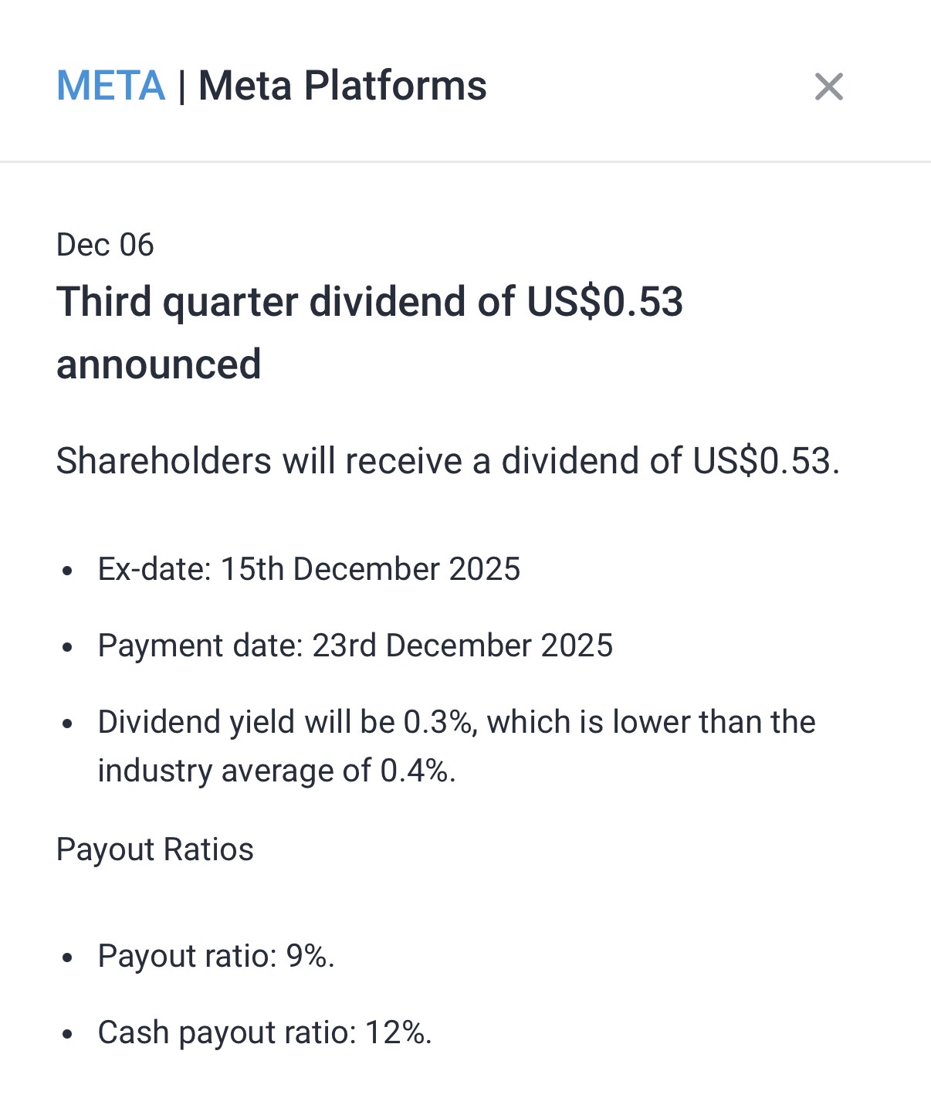Click the 15th December 2025 date
931x1105 pixels.
(x=371, y=569)
